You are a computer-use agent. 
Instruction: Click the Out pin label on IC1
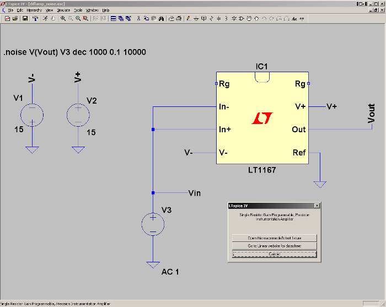point(299,130)
